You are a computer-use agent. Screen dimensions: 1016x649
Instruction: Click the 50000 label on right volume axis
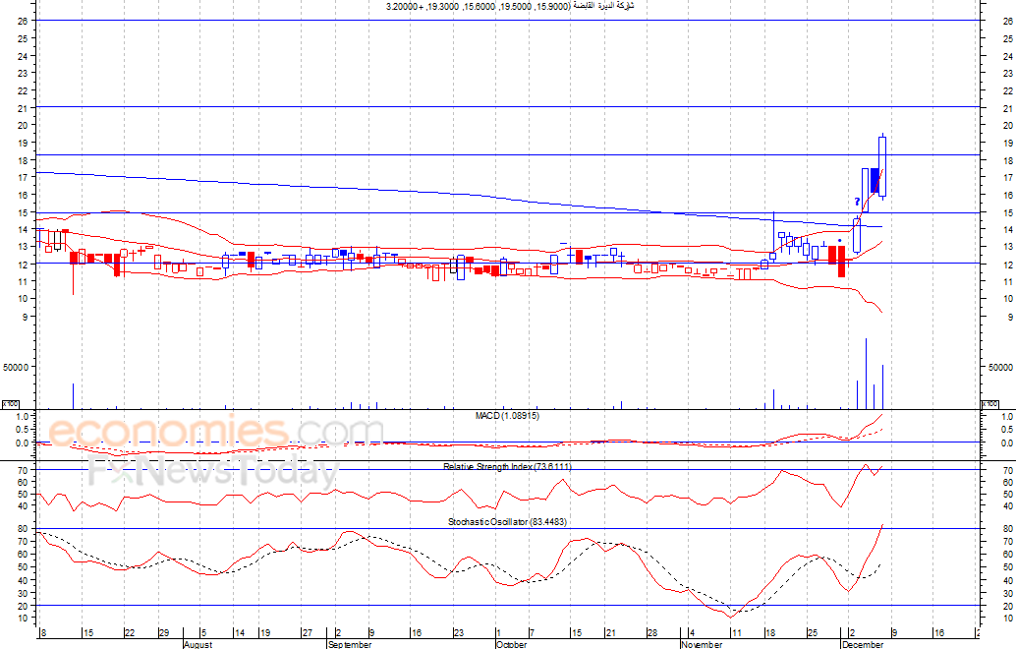998,367
